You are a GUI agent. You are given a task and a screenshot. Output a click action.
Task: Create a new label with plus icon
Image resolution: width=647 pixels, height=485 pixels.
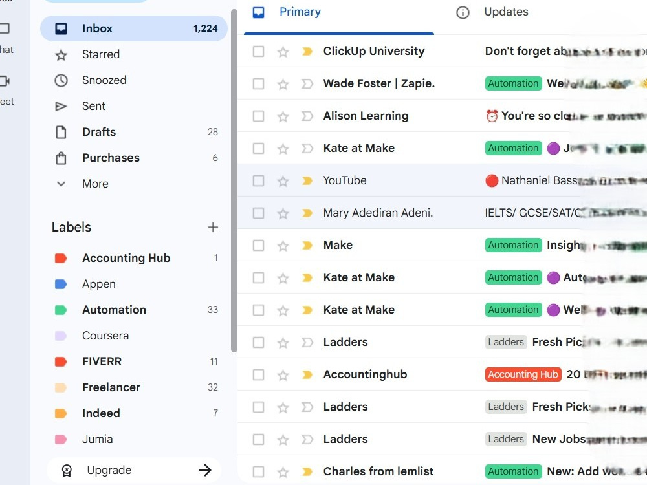213,227
